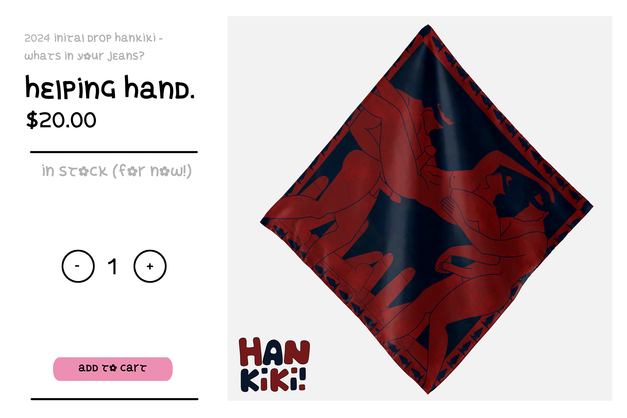Click the flower glyph in add to cart
This screenshot has height=418, width=627.
click(113, 368)
